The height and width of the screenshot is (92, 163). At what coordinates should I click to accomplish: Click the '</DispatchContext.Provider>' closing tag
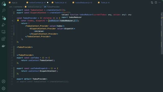click(x=44, y=34)
